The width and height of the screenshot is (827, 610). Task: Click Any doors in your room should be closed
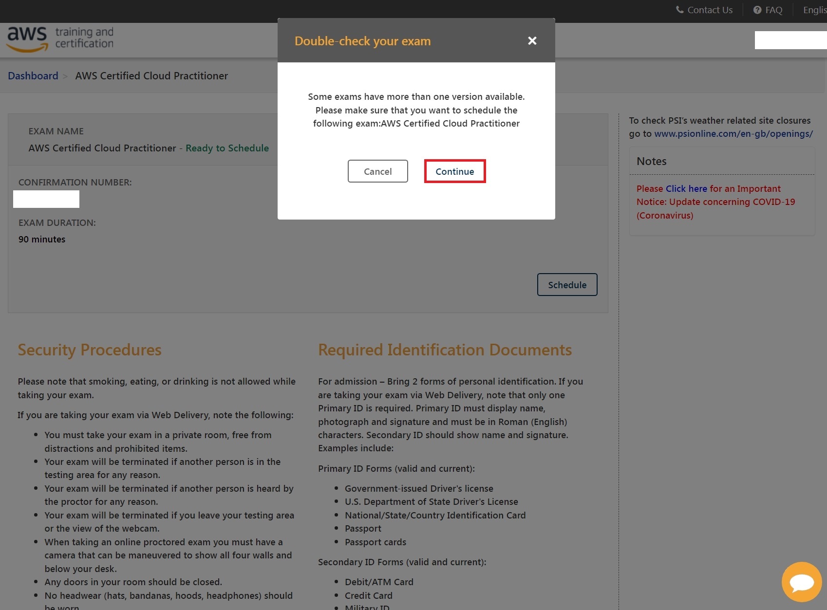coord(133,582)
